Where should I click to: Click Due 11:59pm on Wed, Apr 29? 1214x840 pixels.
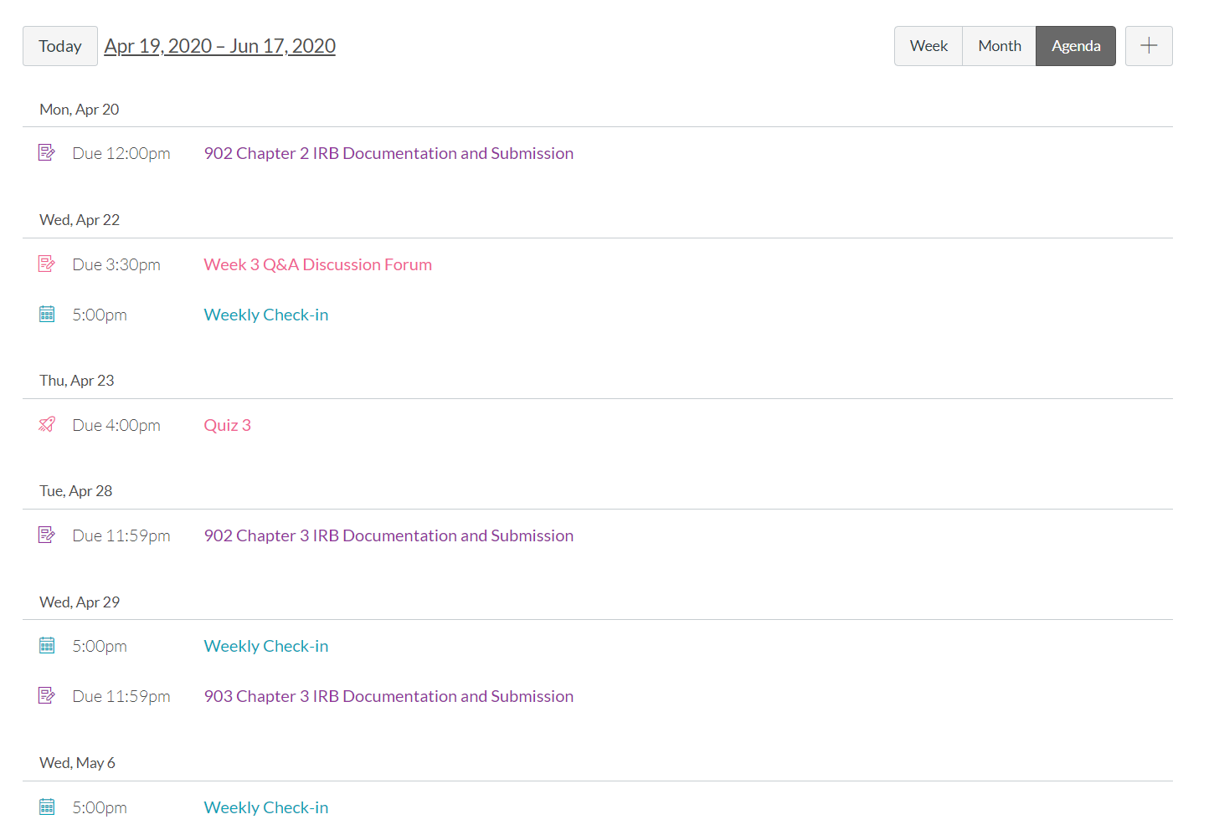(121, 696)
